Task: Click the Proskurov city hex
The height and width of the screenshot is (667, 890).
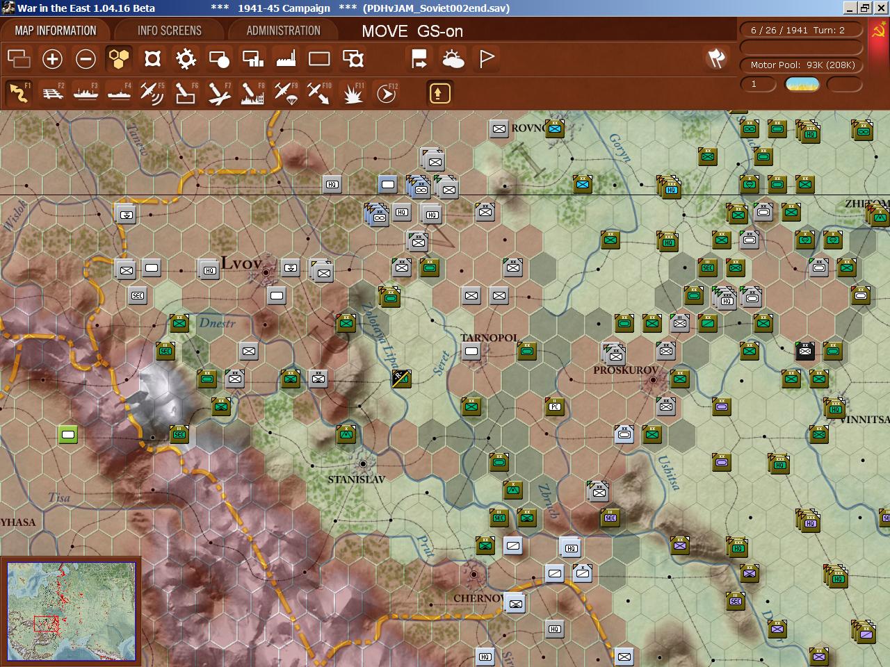Action: (x=653, y=381)
